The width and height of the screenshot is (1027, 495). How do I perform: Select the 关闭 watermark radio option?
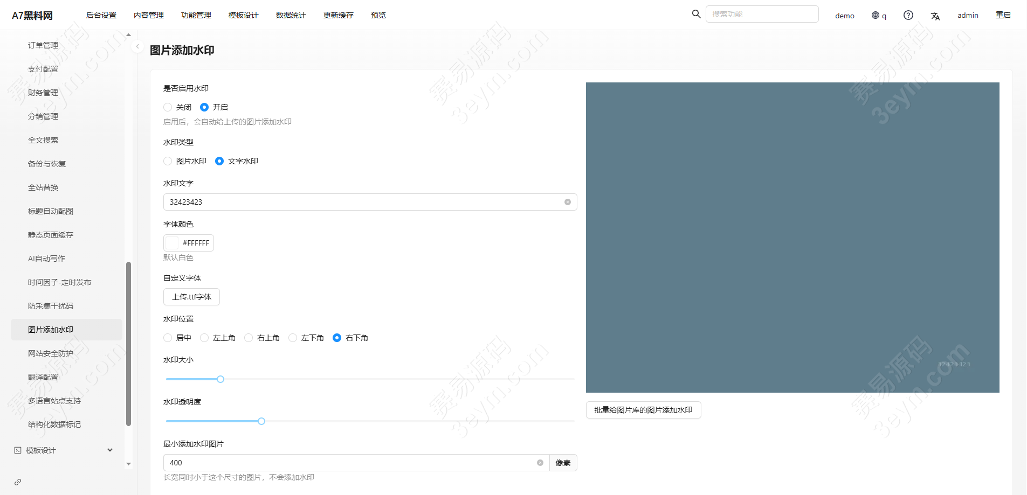point(168,107)
